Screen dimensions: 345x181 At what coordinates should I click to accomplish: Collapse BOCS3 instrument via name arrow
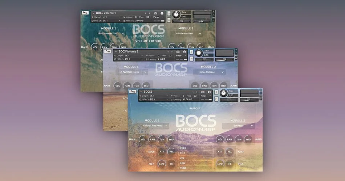141,92
